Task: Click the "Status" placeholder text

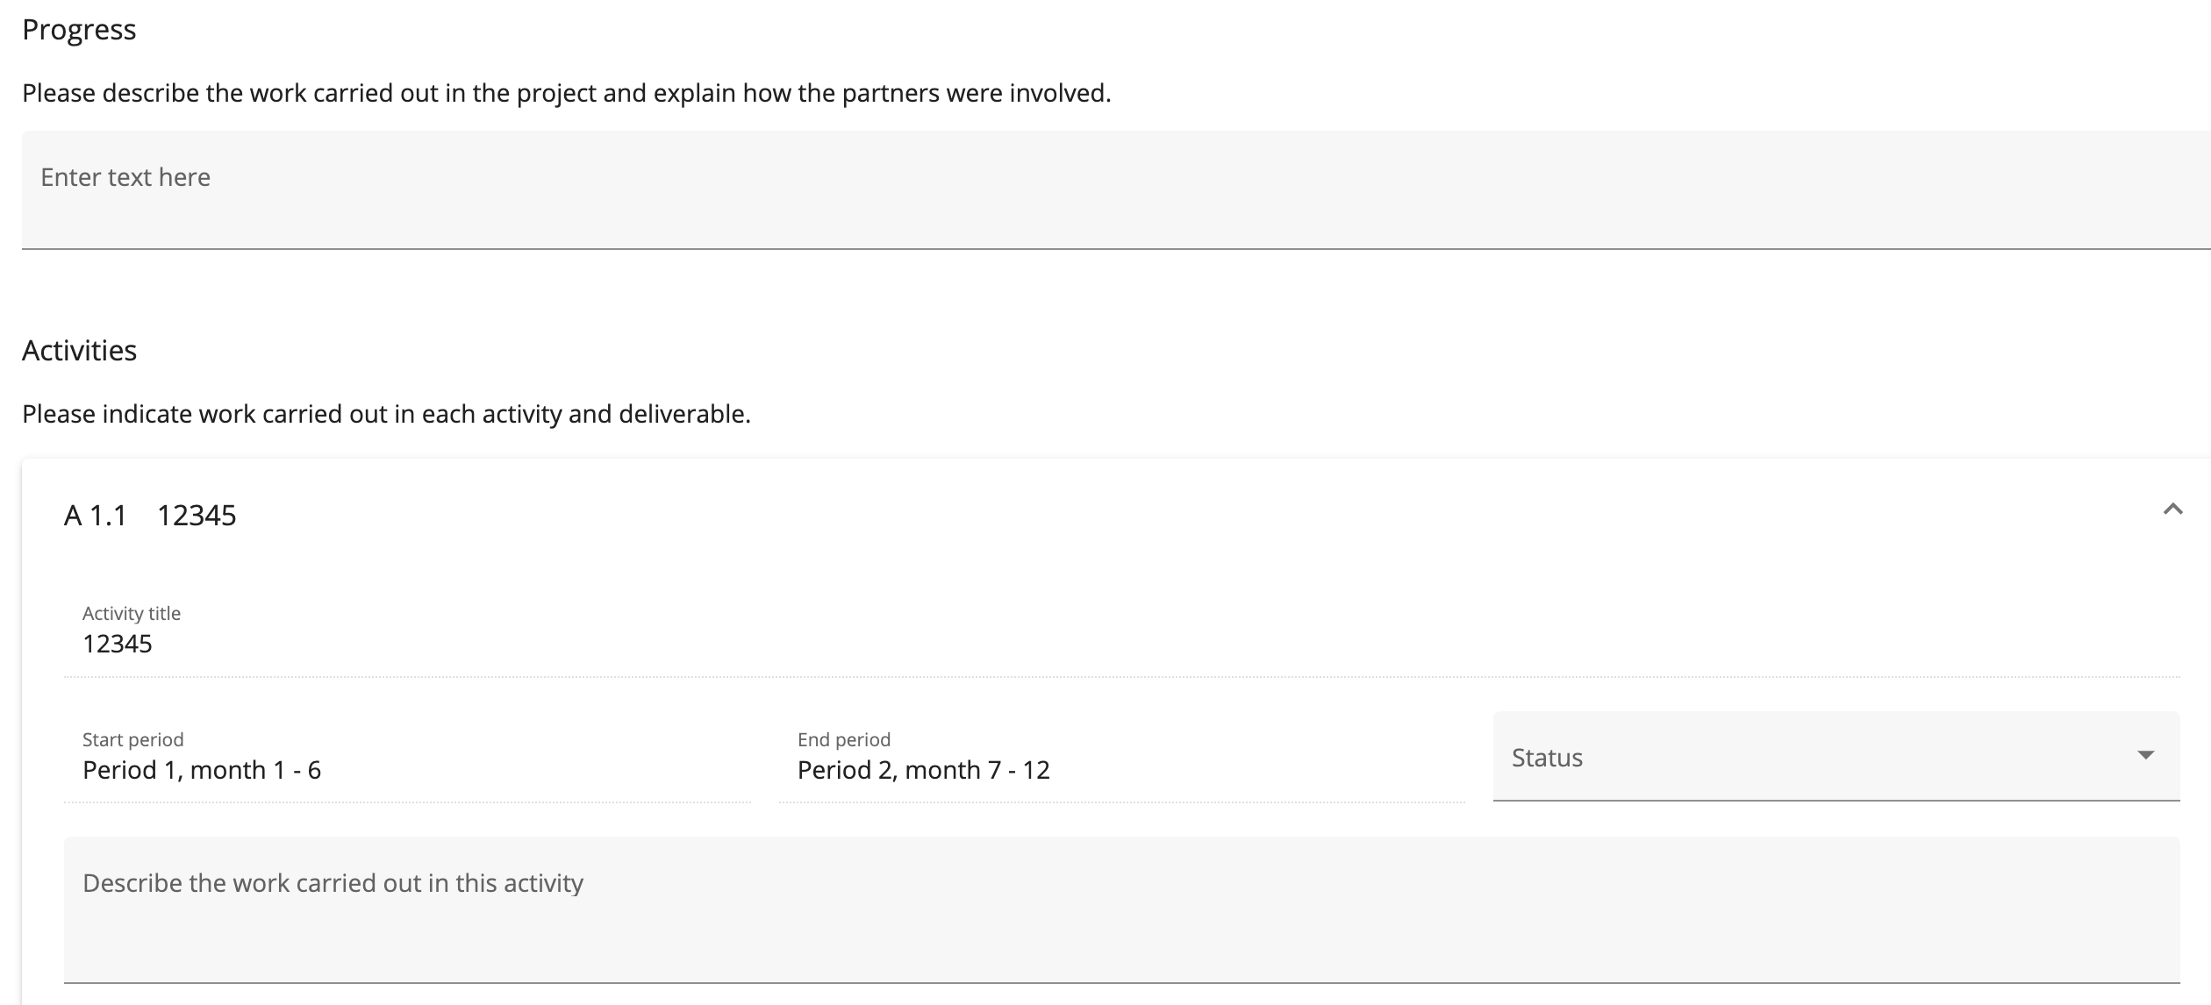Action: tap(1547, 758)
